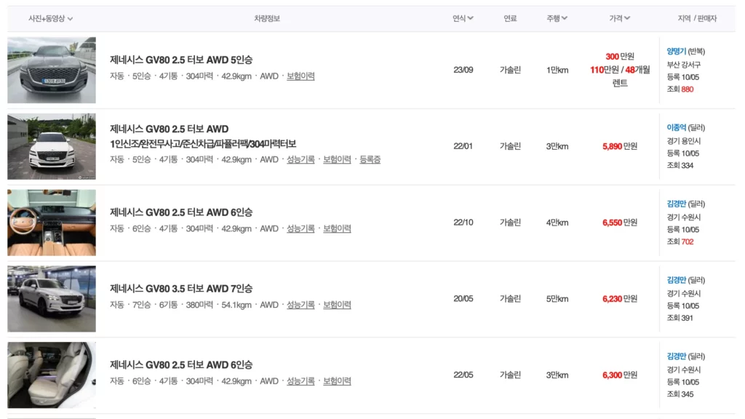Open the rear-seat interior thumbnail of 6,300만원 listing
Screen dimensions: 745x419
(x=52, y=375)
